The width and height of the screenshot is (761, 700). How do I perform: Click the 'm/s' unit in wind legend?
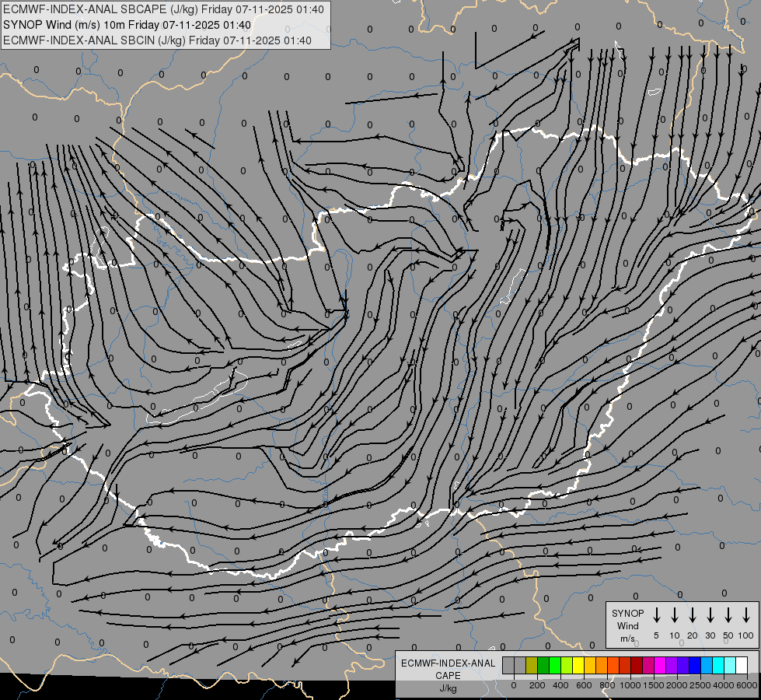[627, 639]
